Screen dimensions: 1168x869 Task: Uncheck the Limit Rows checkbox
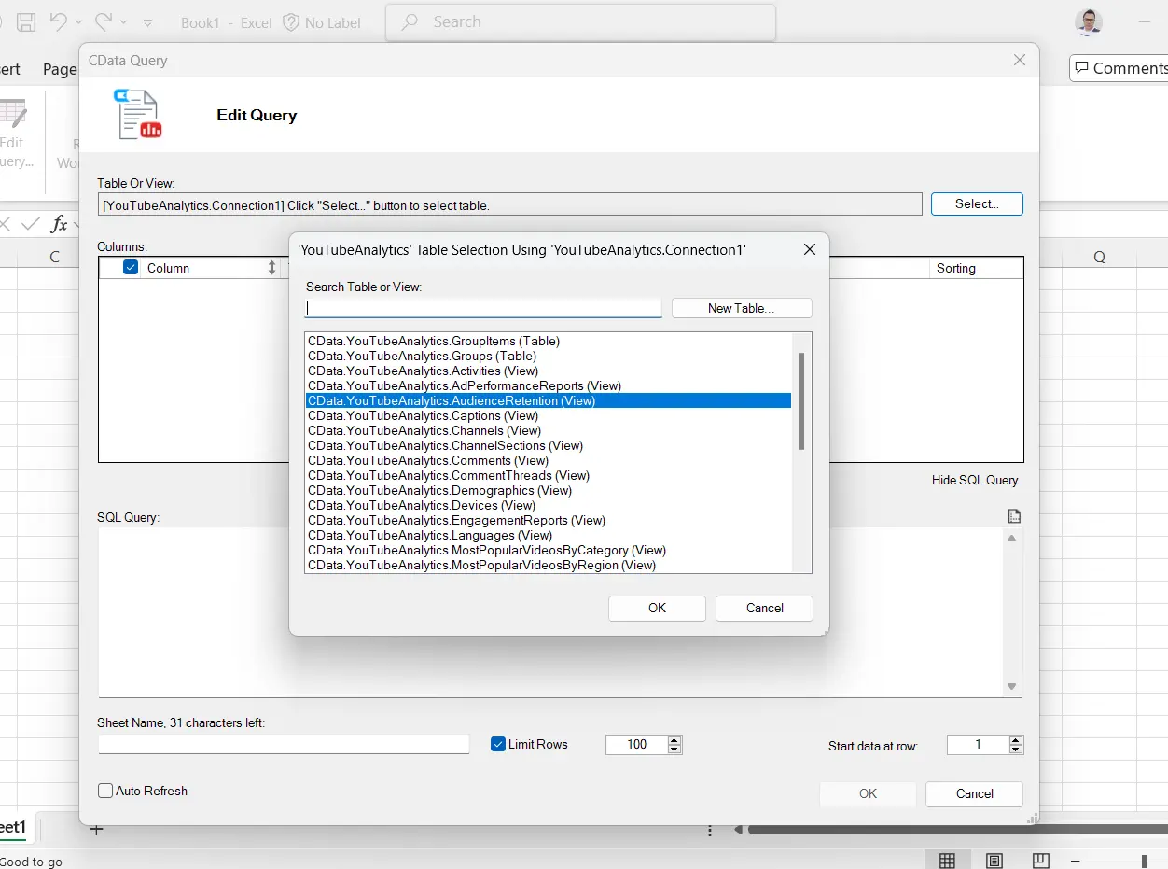[498, 744]
